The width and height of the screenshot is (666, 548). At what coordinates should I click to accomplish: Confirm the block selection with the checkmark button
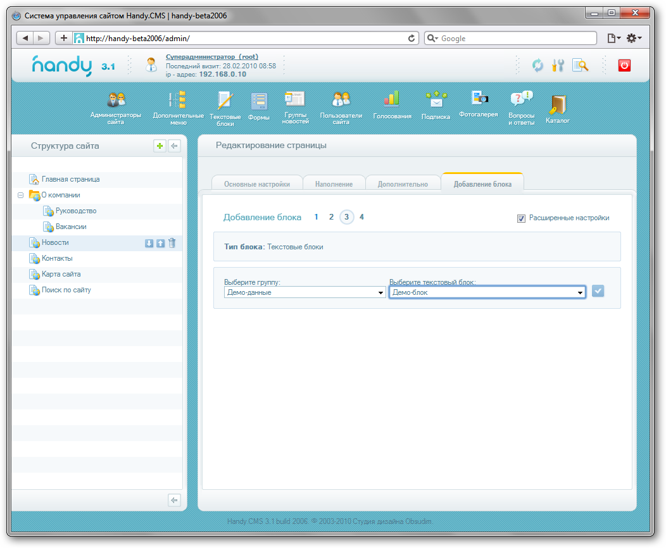pos(598,291)
